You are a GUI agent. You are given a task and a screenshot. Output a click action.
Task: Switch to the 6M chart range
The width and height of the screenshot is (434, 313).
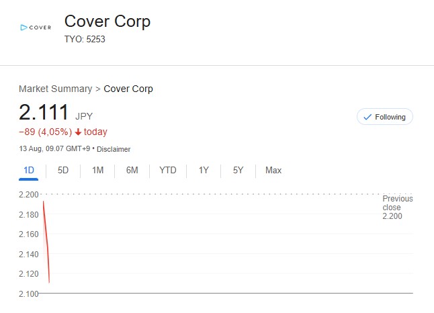tap(132, 170)
